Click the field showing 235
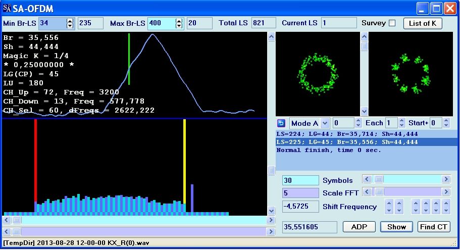 click(x=90, y=23)
